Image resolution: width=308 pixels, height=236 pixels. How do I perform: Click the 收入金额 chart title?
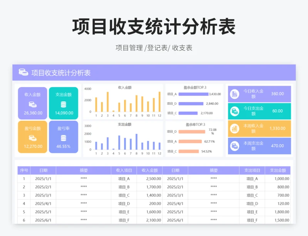pos(125,87)
